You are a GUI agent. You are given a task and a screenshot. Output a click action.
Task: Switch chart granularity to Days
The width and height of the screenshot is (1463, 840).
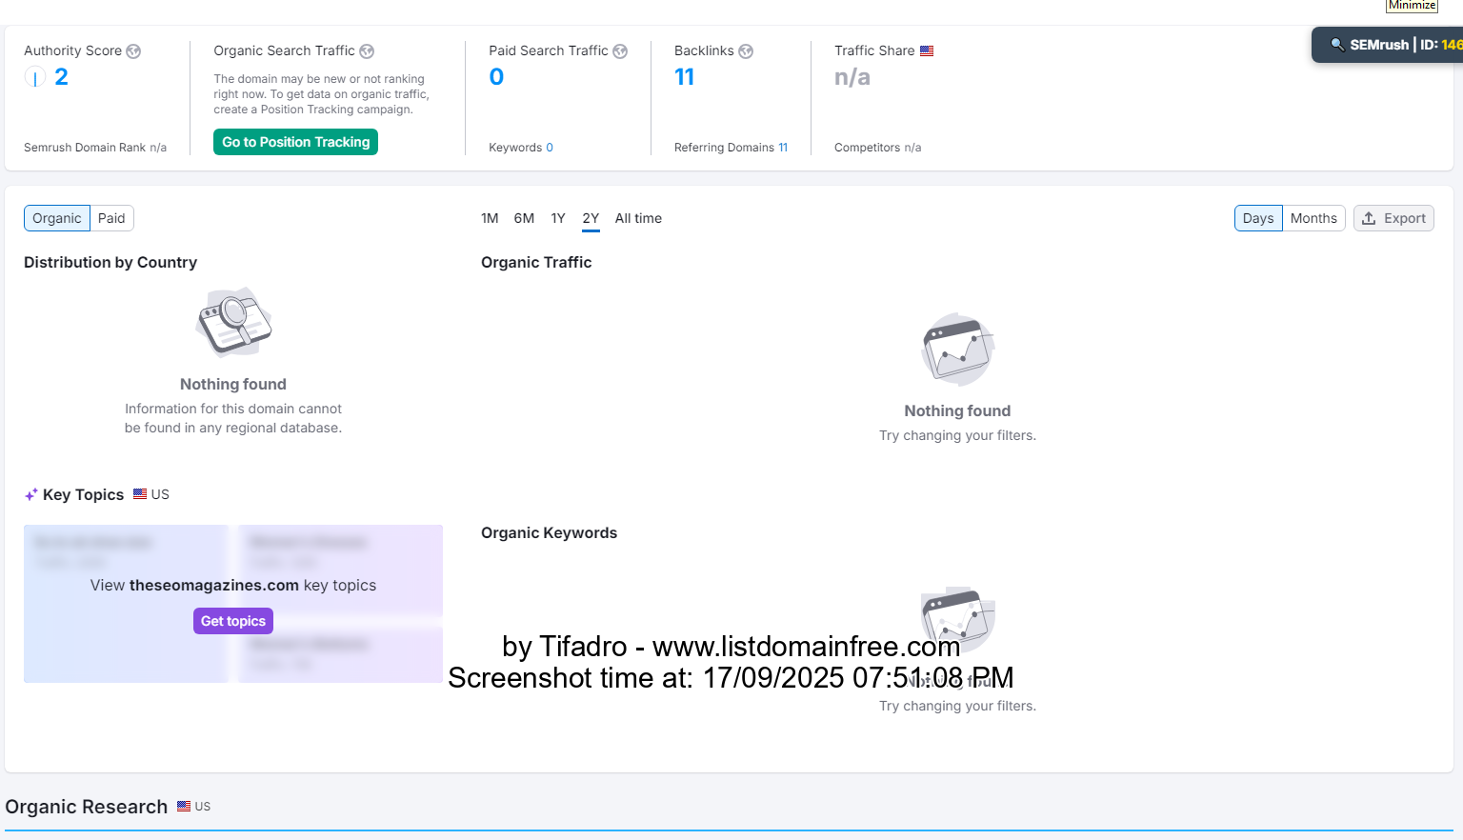tap(1258, 218)
